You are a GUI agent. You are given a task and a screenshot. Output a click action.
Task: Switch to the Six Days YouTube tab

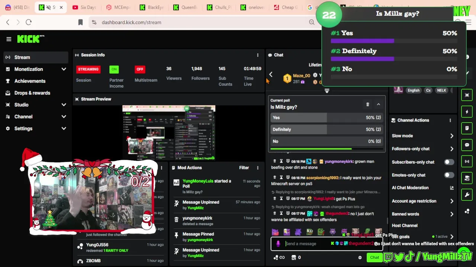tap(85, 7)
